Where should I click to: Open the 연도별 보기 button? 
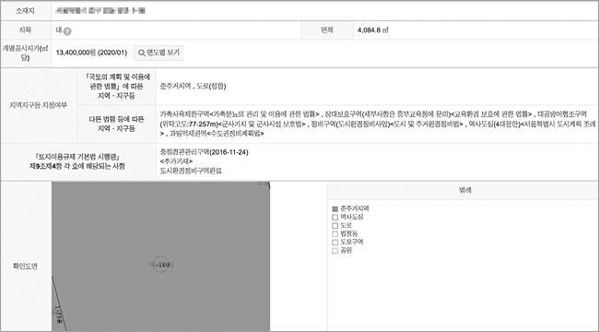coord(159,53)
